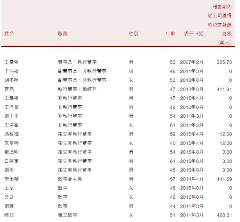Click the title 職工監事
This screenshot has width=240, height=222.
[x=68, y=215]
